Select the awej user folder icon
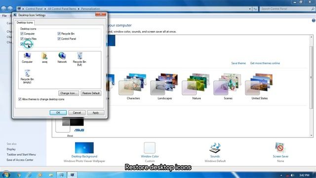The image size is (316, 178). point(44,58)
